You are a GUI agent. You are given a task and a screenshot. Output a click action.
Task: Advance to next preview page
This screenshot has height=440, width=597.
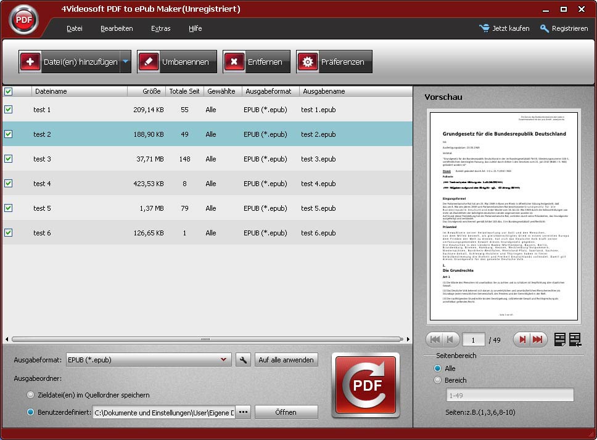tap(522, 340)
